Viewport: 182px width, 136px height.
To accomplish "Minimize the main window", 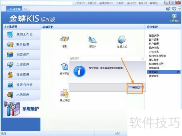I will point(167,3).
